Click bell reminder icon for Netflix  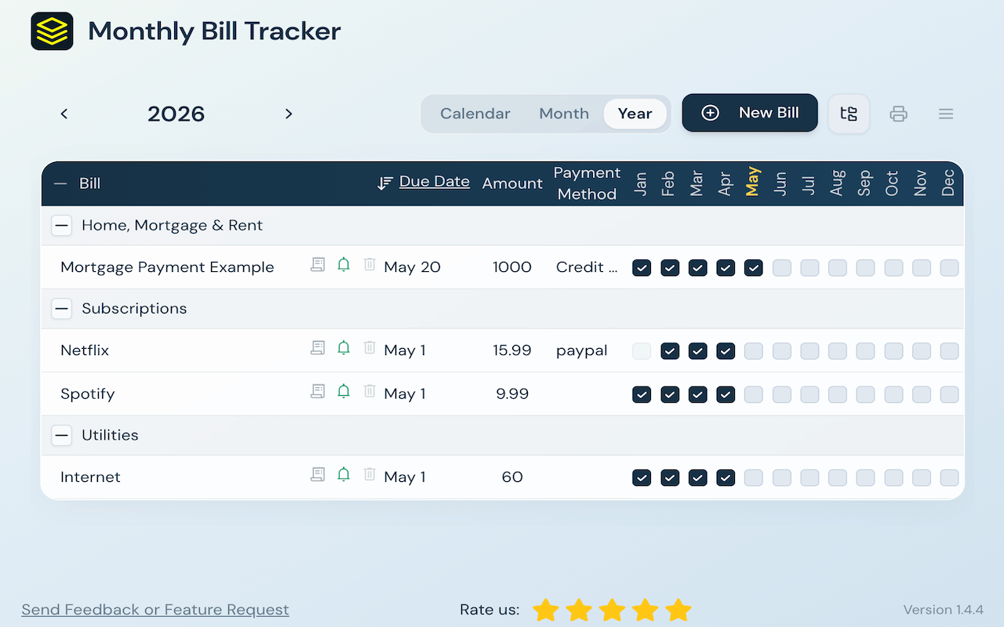344,348
